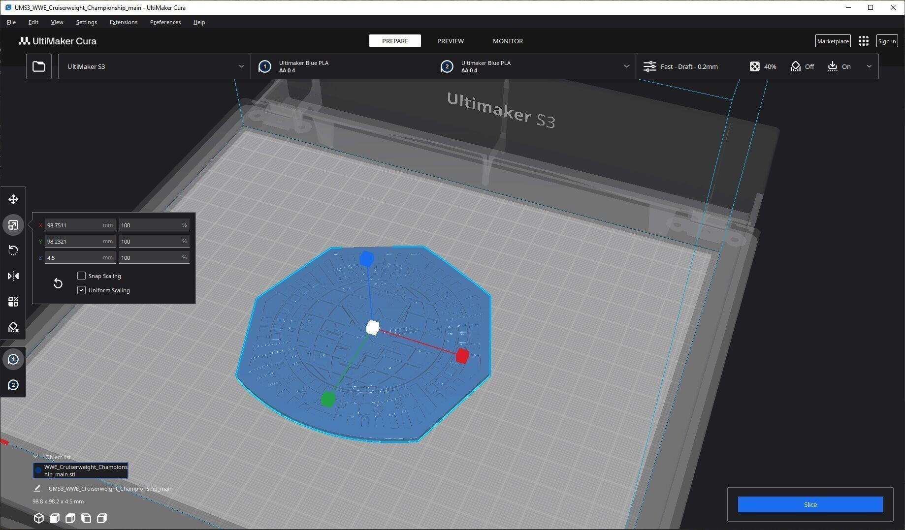Image resolution: width=905 pixels, height=530 pixels.
Task: Open file with the folder icon
Action: pyautogui.click(x=39, y=66)
